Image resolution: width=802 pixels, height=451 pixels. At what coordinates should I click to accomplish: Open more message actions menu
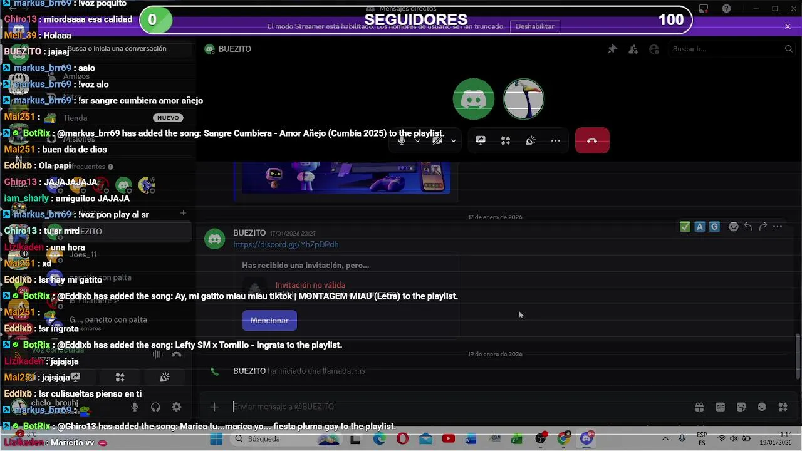pyautogui.click(x=778, y=227)
